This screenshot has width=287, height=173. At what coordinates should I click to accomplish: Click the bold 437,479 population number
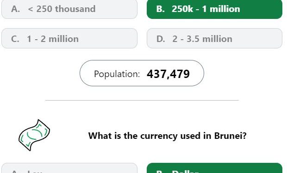(168, 74)
